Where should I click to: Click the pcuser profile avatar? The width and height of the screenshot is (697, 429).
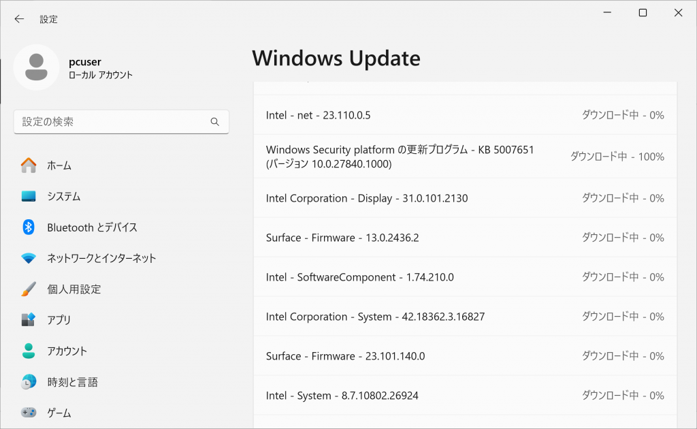pyautogui.click(x=36, y=67)
